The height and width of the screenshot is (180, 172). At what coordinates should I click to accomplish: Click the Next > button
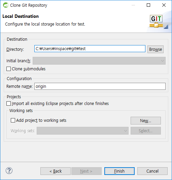click(x=87, y=171)
